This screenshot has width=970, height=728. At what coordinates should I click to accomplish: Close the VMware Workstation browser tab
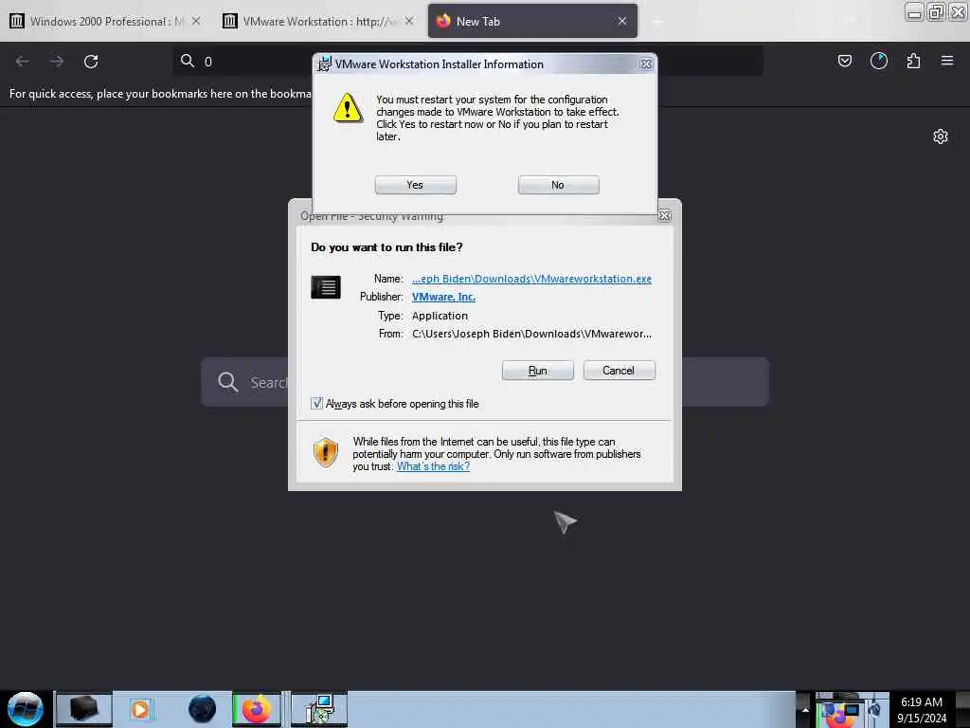pyautogui.click(x=409, y=21)
